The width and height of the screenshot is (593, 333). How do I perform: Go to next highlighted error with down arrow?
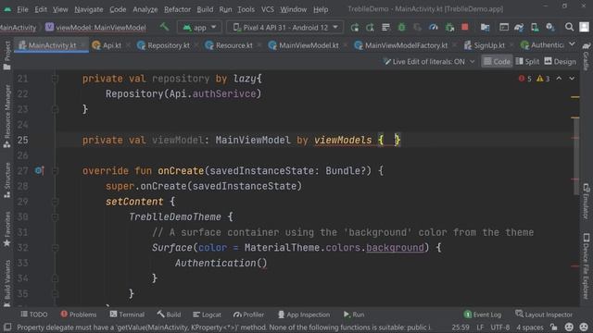coord(572,79)
